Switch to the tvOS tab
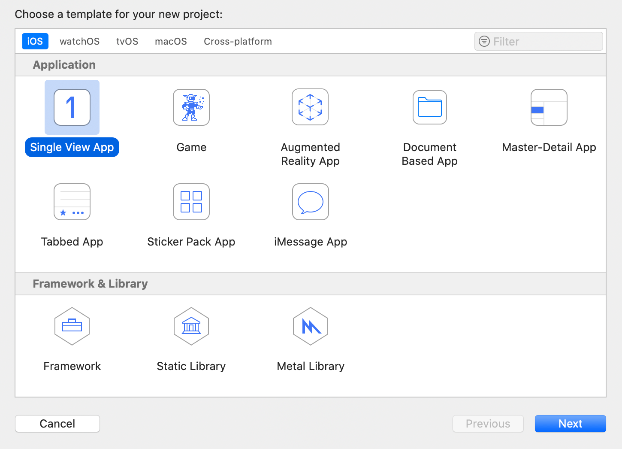Viewport: 622px width, 449px height. [x=127, y=41]
